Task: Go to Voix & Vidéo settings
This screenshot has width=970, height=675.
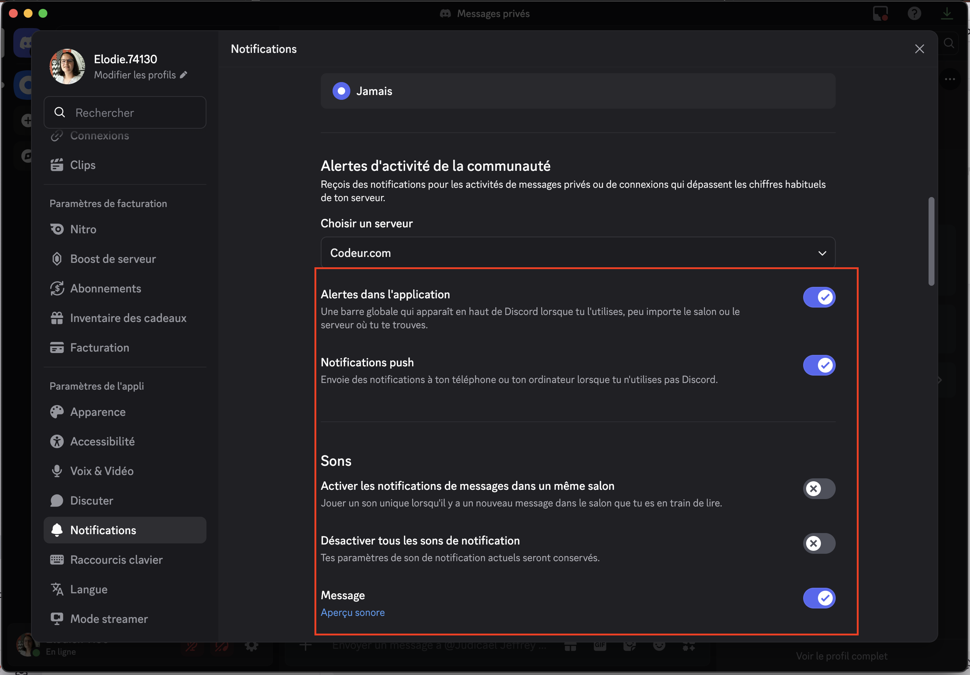Action: (x=101, y=471)
